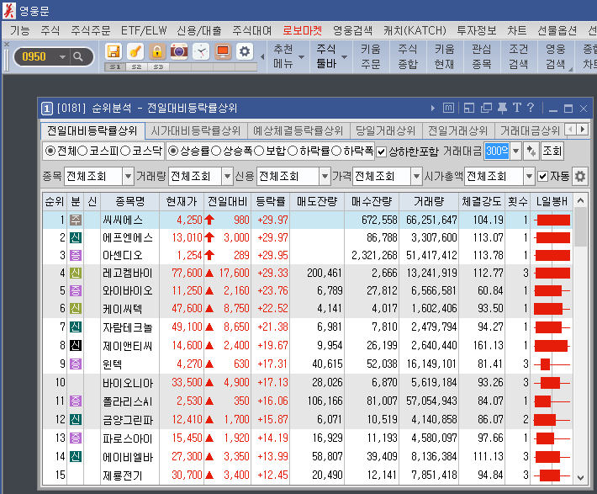597x494 pixels.
Task: Select the 코스닥 radio button
Action: [x=125, y=151]
